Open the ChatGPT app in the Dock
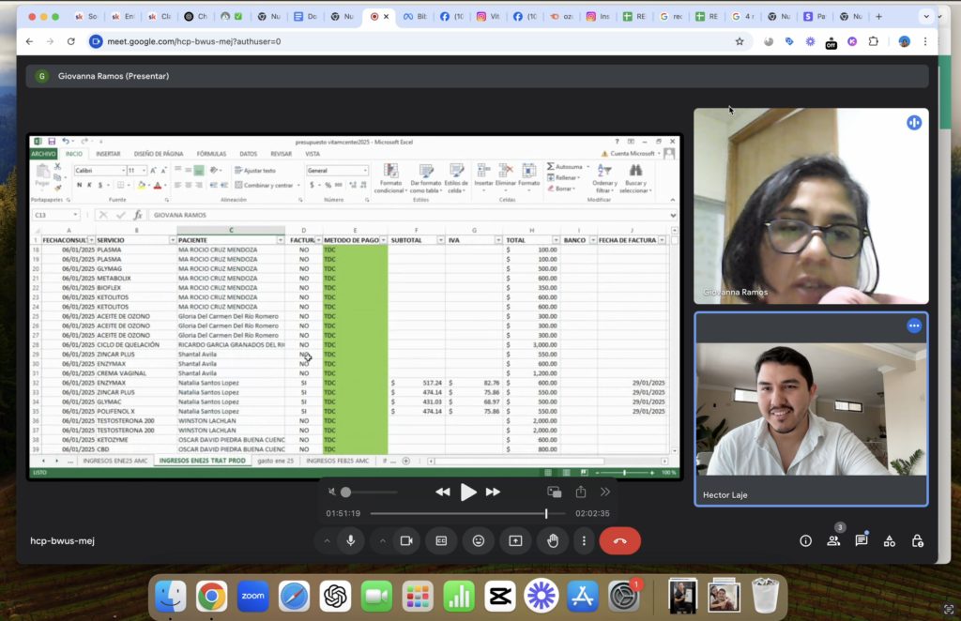961x621 pixels. coord(335,596)
